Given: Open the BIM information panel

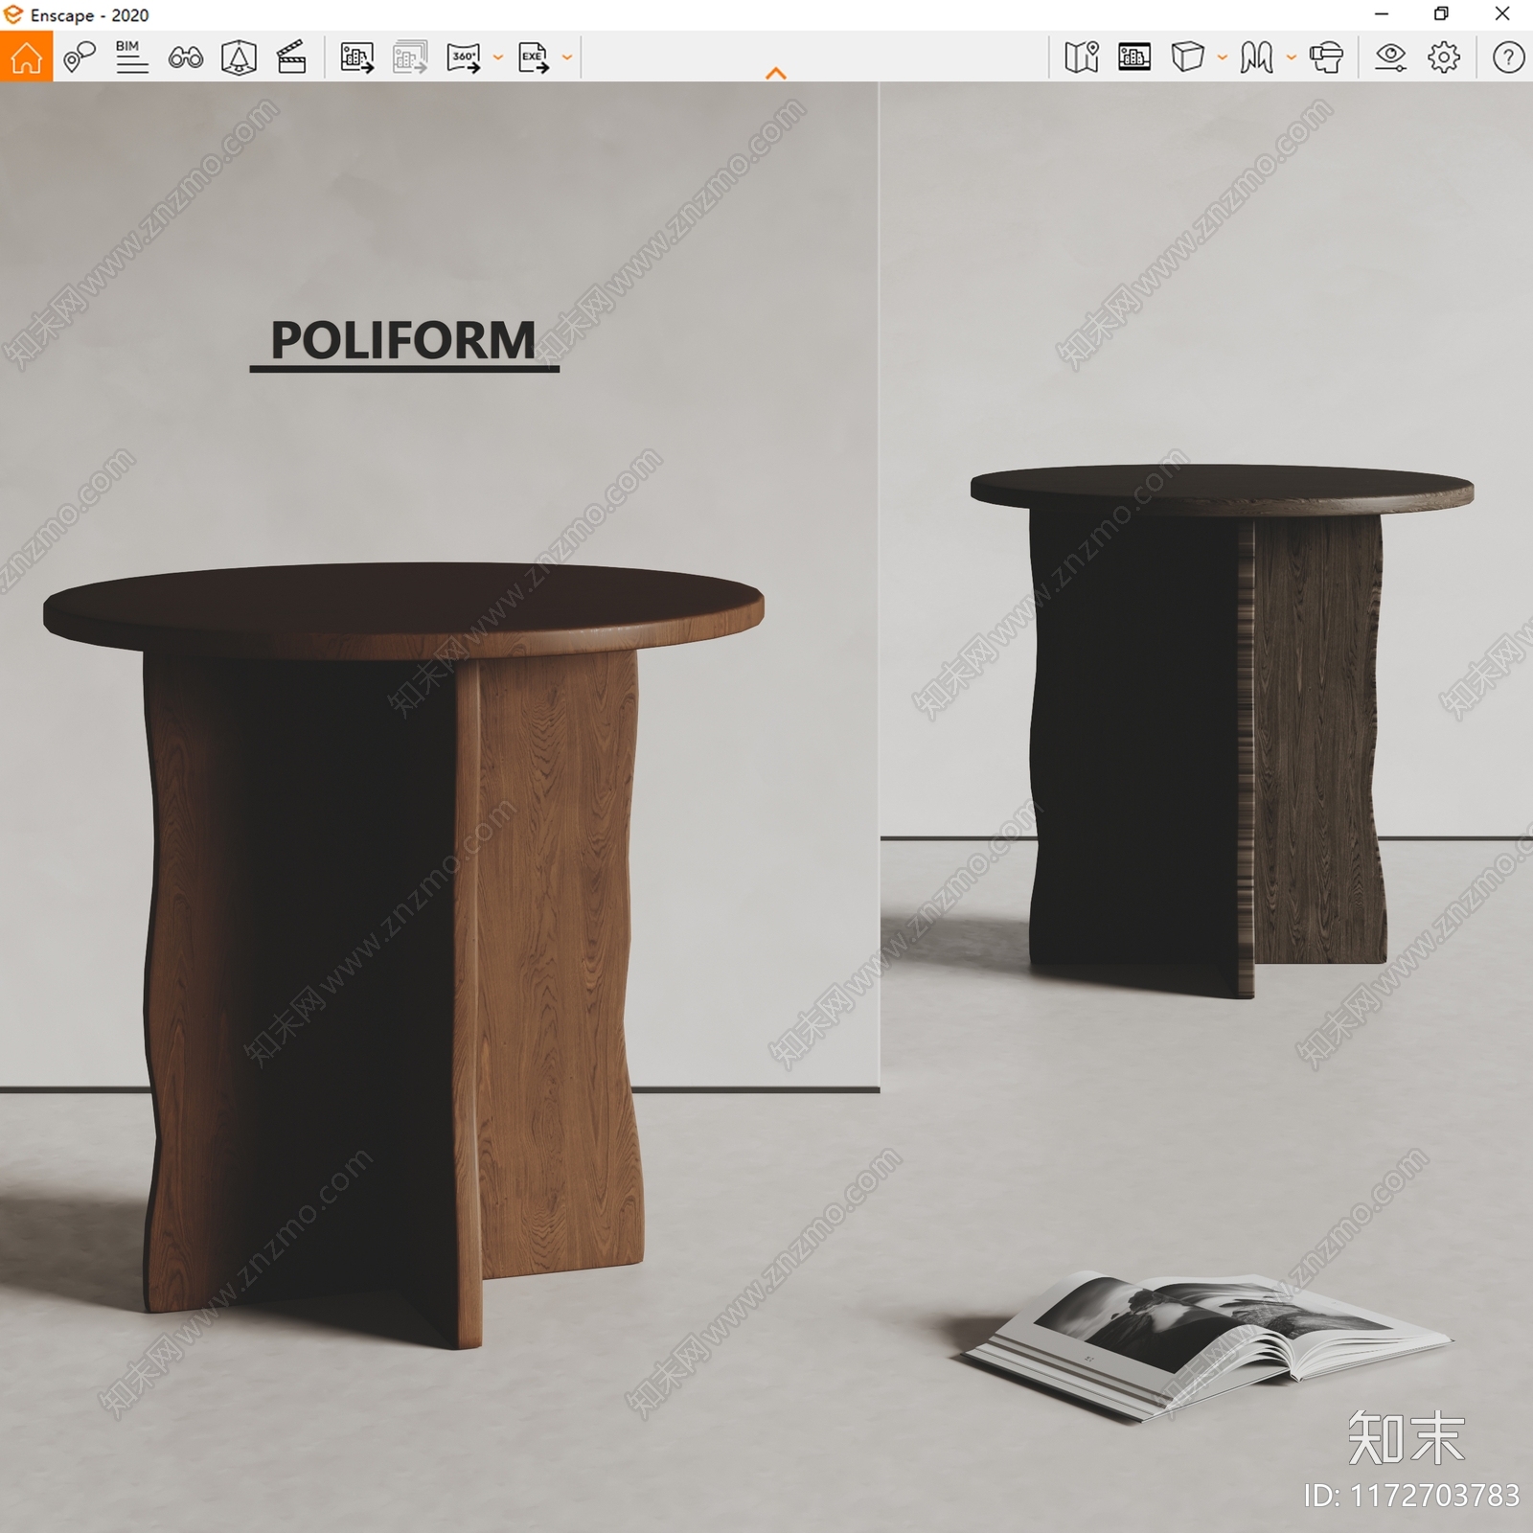Looking at the screenshot, I should [x=131, y=57].
